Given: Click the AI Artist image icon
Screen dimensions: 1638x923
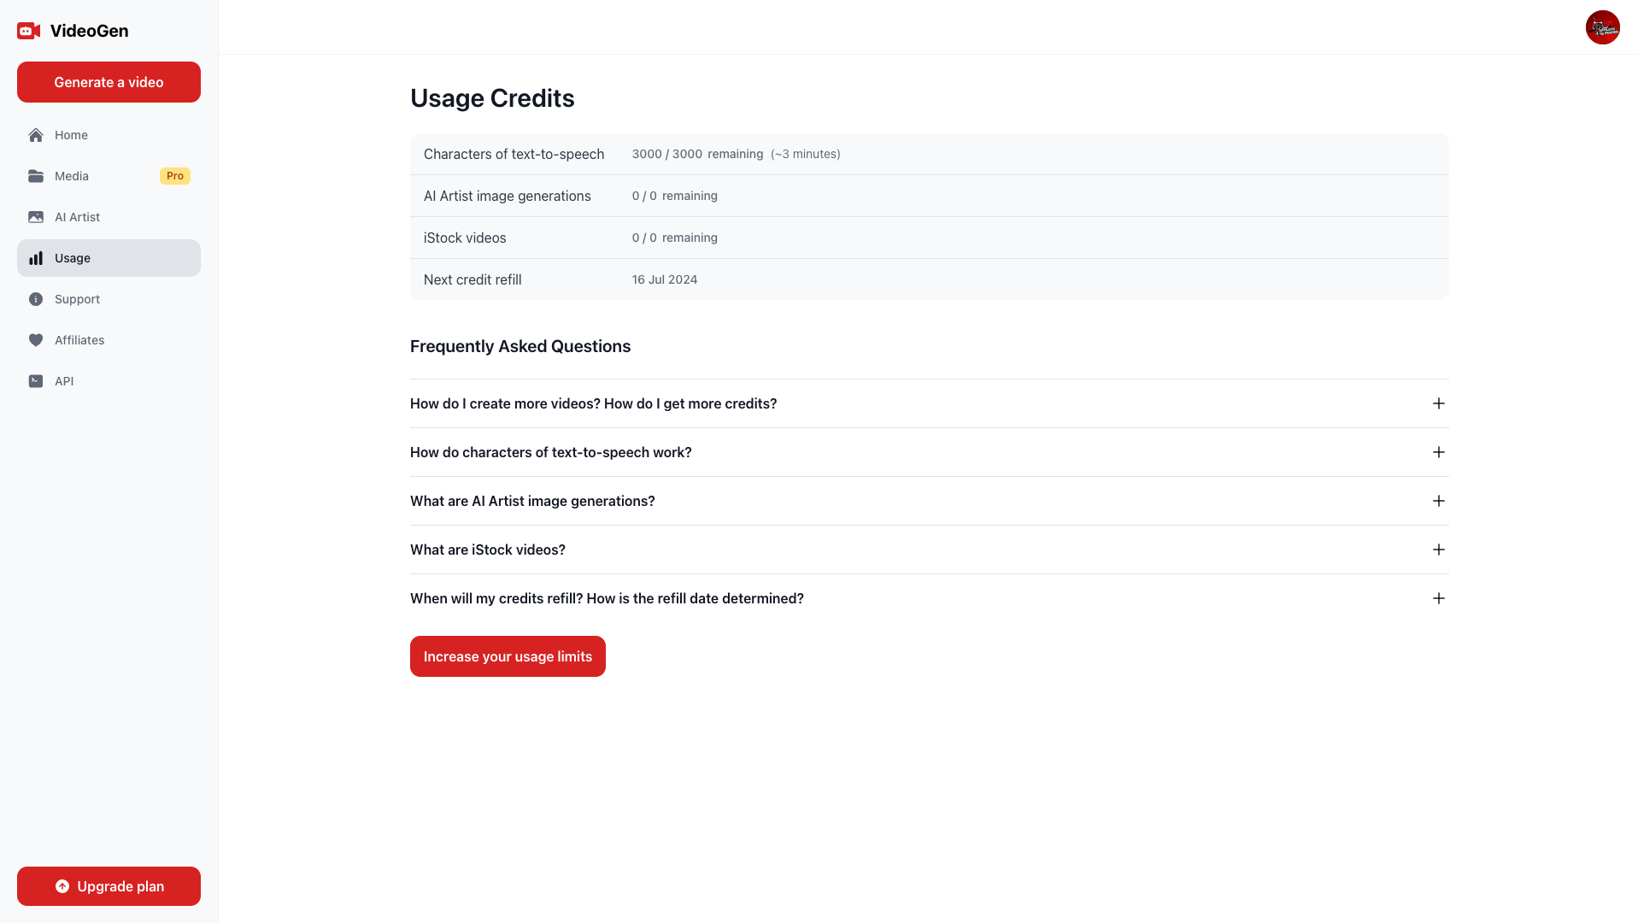Looking at the screenshot, I should [36, 217].
